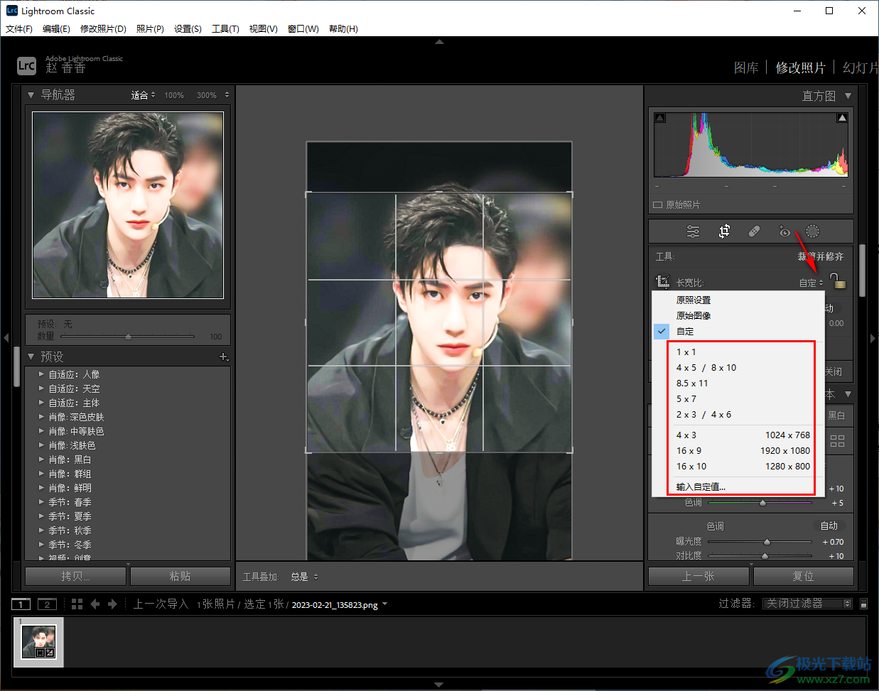Image resolution: width=879 pixels, height=691 pixels.
Task: Click the 复位 button
Action: click(x=803, y=576)
